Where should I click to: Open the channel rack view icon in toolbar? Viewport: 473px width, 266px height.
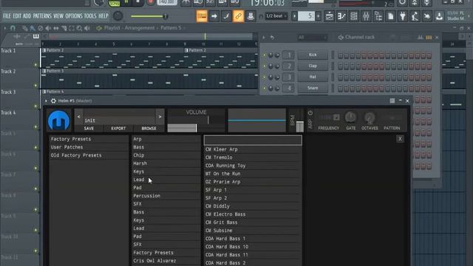pos(354,16)
